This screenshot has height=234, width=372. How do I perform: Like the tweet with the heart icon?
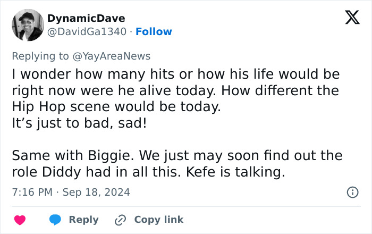[20, 220]
